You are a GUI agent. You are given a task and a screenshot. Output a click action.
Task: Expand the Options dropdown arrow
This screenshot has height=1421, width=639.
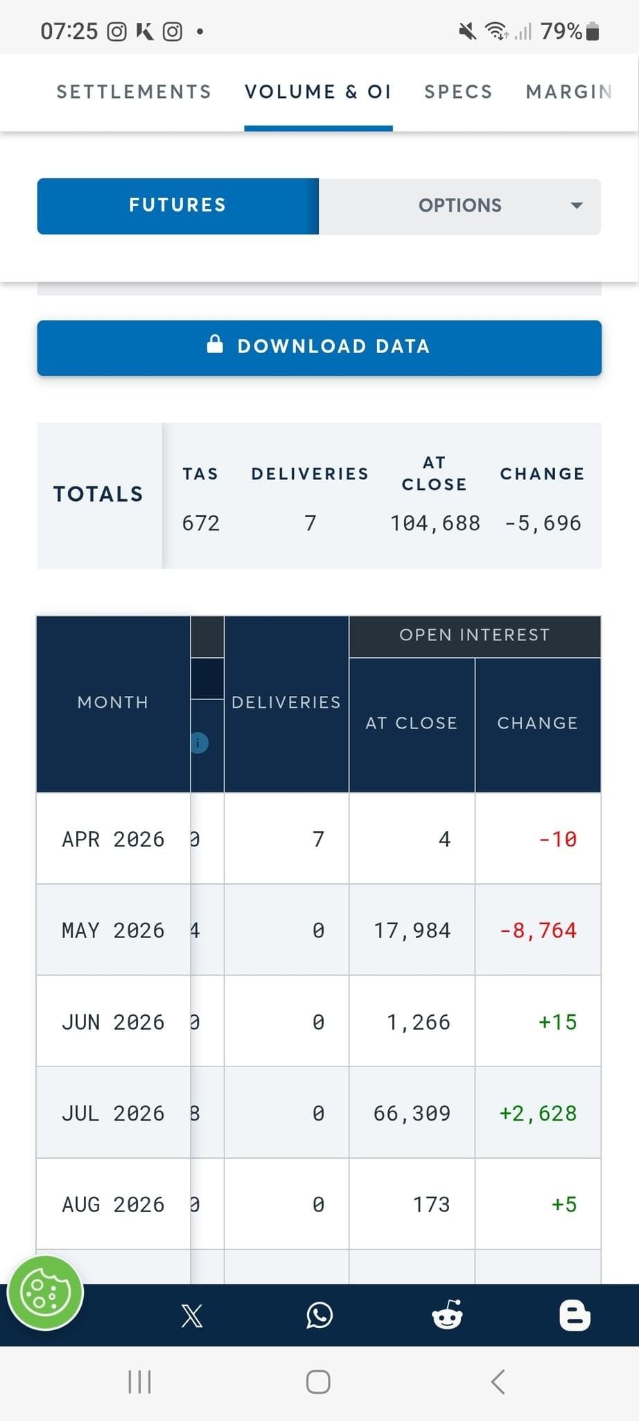[x=576, y=205]
